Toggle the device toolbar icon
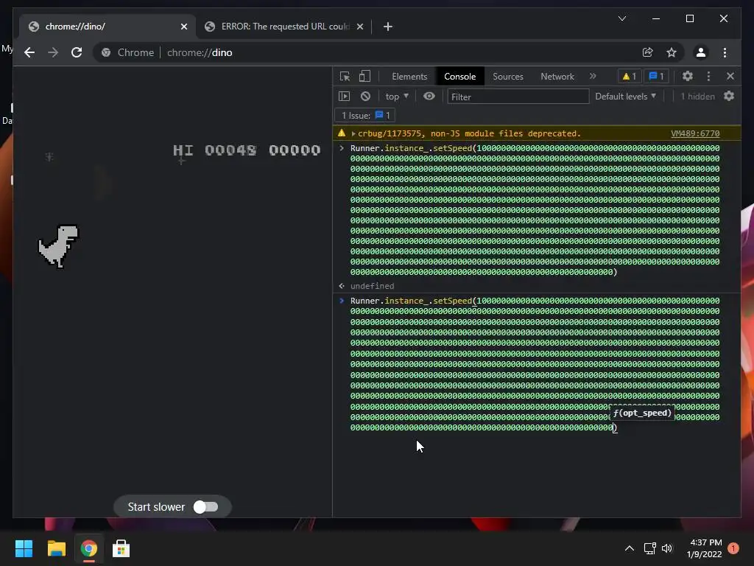Screen dimensions: 754x566 click(x=365, y=76)
